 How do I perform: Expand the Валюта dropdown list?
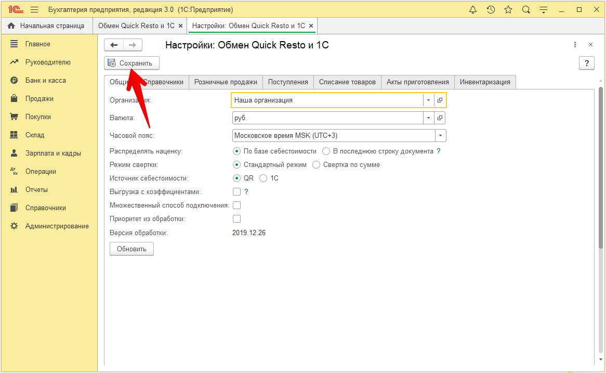428,118
